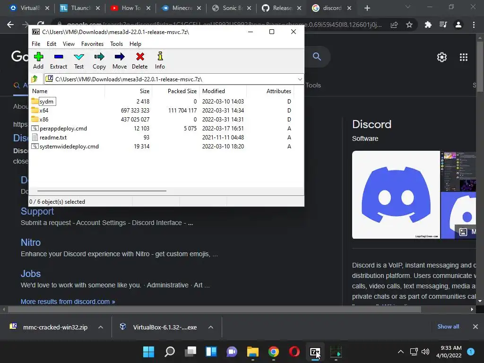The image size is (484, 363).
Task: Open the Edit menu in 7-Zip
Action: coord(51,44)
